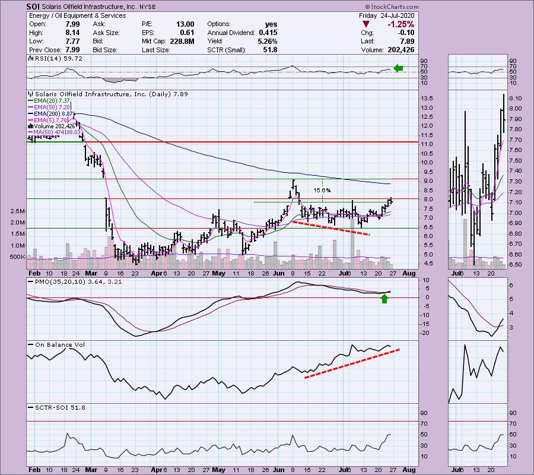Click the RSI(14) line icon

tap(29, 59)
